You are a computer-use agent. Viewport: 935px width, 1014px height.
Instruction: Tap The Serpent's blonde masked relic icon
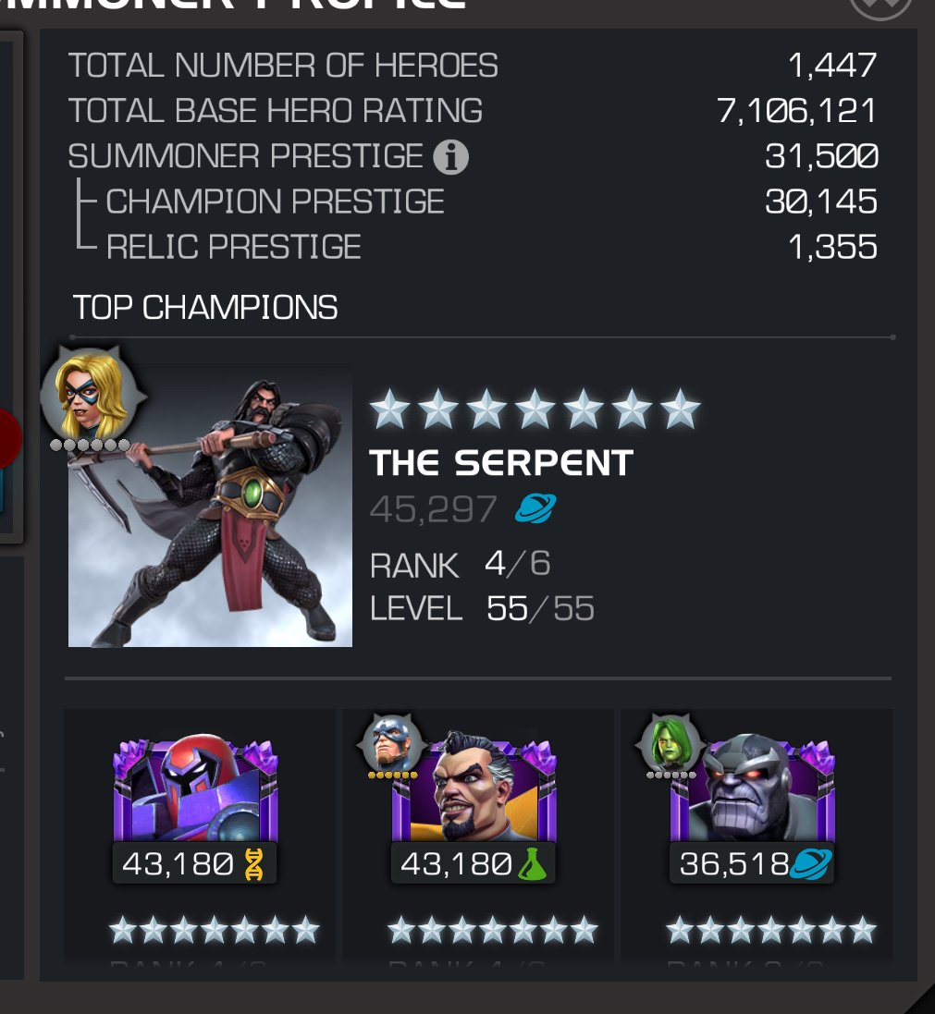tap(90, 396)
